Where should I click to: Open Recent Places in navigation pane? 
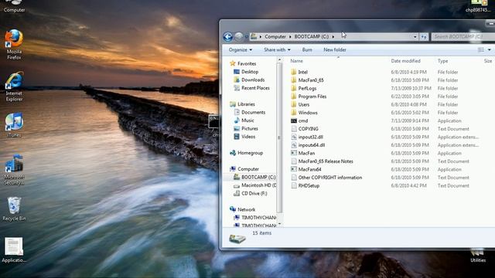tap(251, 88)
